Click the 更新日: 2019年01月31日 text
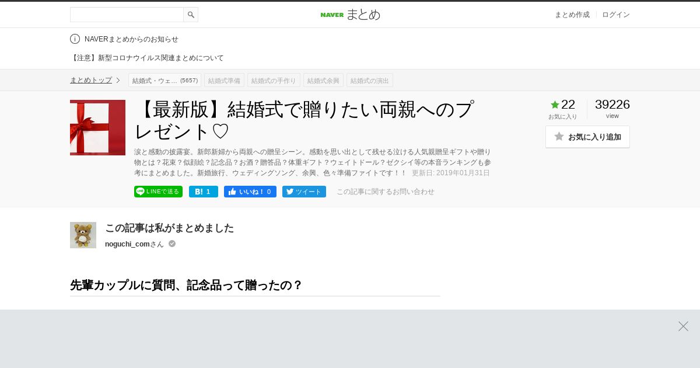The image size is (700, 368). (451, 173)
